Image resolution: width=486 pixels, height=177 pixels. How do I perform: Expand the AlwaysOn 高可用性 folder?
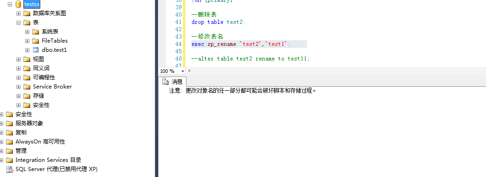tap(1, 142)
